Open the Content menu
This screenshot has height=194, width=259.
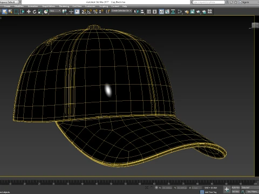tap(115, 6)
